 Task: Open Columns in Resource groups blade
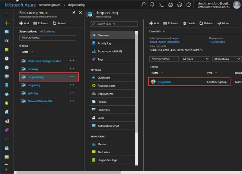click(x=41, y=23)
